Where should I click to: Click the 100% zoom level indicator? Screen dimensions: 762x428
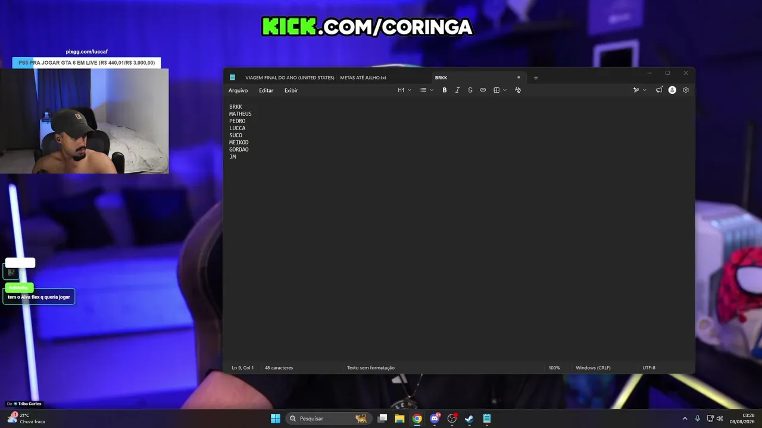(554, 368)
